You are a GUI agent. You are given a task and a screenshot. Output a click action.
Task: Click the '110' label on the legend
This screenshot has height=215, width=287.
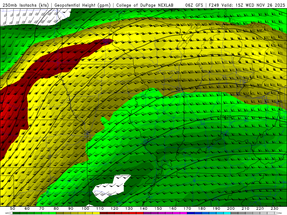click(x=100, y=209)
